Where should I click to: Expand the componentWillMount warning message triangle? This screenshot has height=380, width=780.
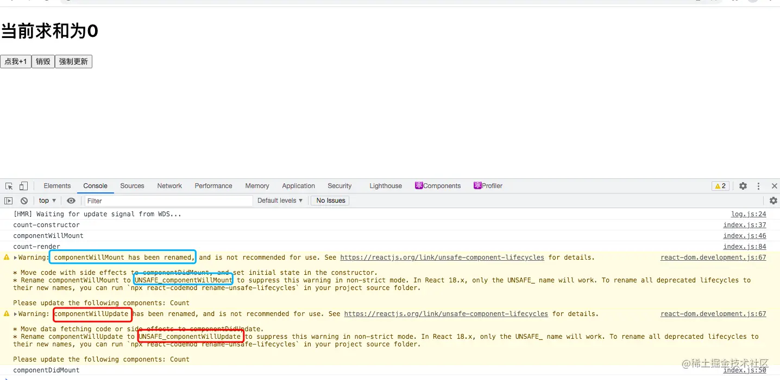coord(15,257)
